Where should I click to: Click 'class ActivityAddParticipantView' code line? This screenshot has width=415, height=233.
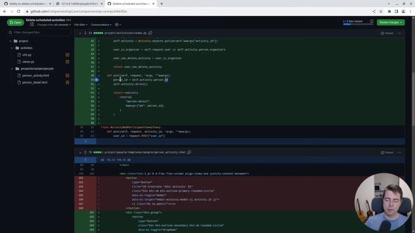(x=131, y=128)
